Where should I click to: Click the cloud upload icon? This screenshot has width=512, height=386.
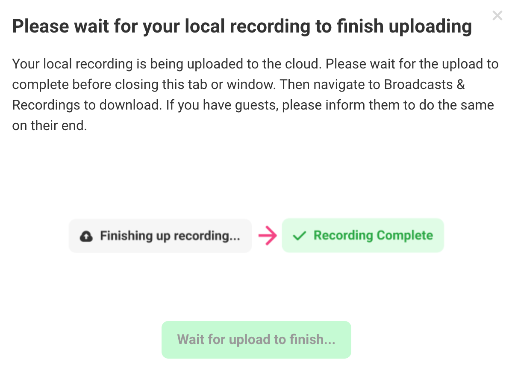point(86,236)
